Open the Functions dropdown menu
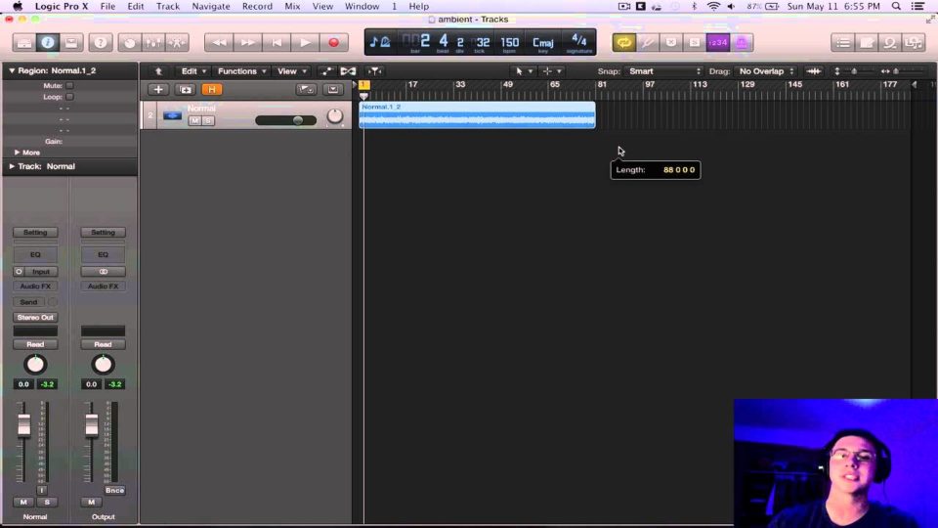 coord(241,71)
